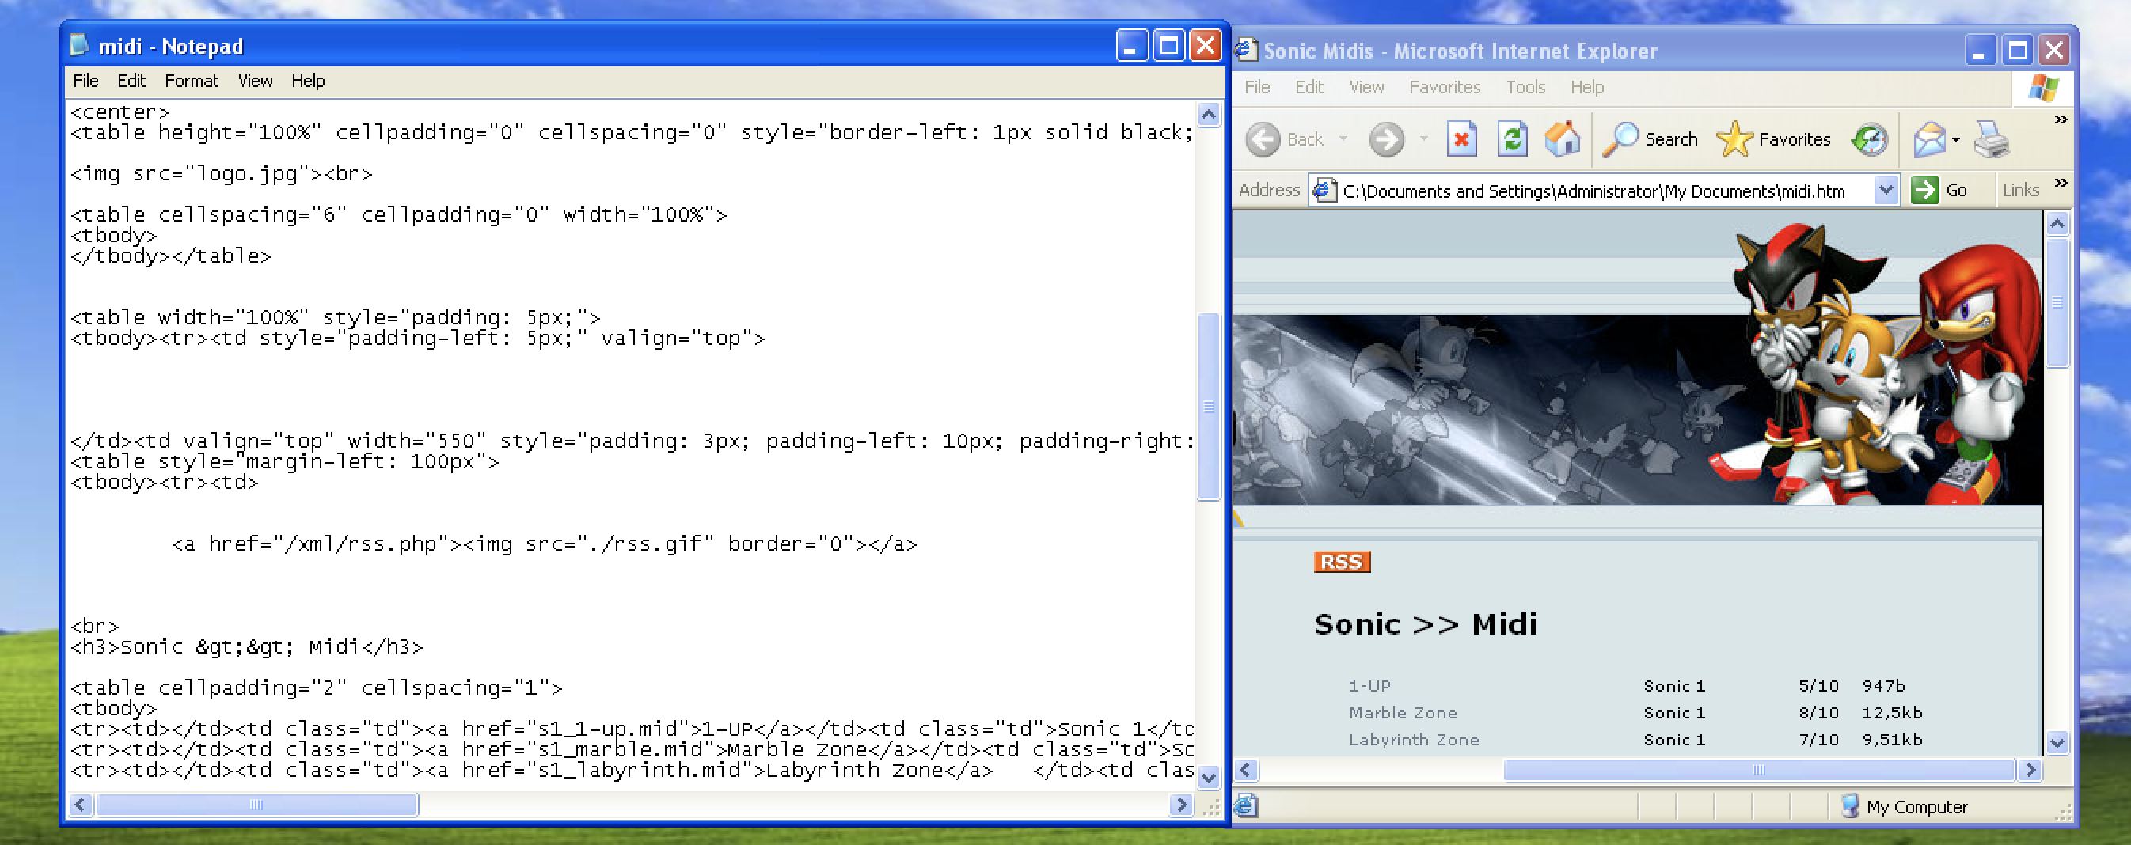
Task: Open Notepad's Format menu
Action: pyautogui.click(x=191, y=81)
